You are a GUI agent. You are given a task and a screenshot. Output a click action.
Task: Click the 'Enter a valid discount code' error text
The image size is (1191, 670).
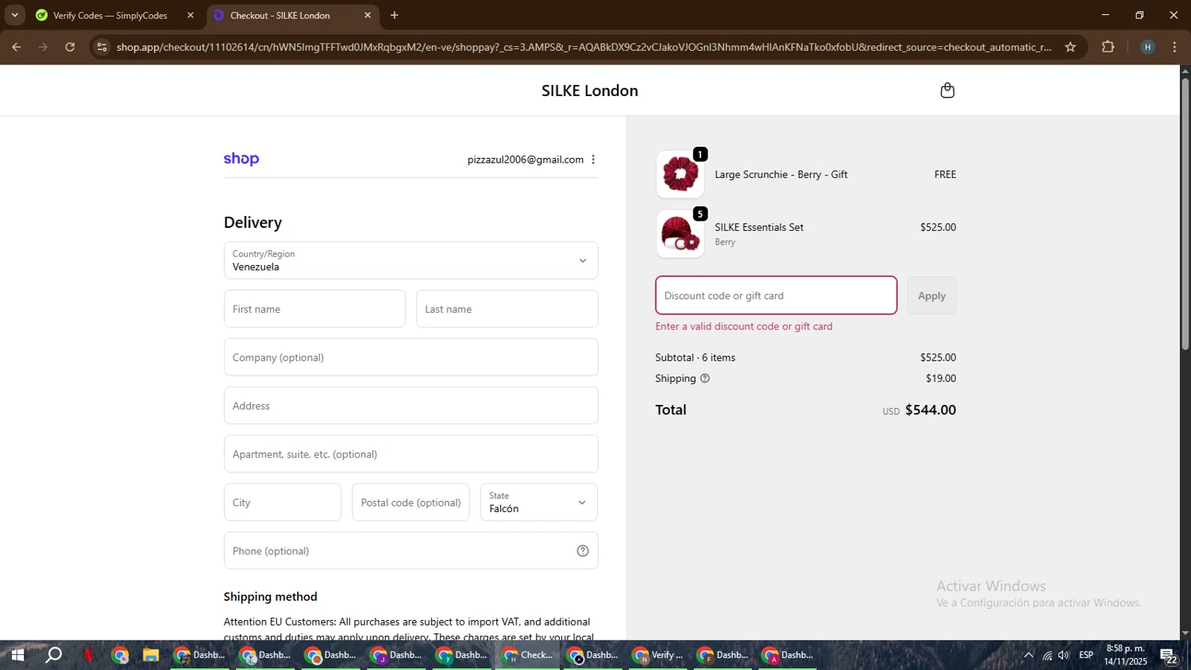pos(744,326)
